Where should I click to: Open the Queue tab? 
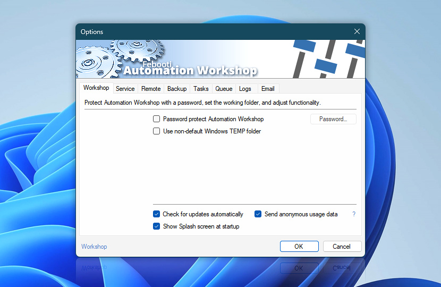[x=224, y=89]
